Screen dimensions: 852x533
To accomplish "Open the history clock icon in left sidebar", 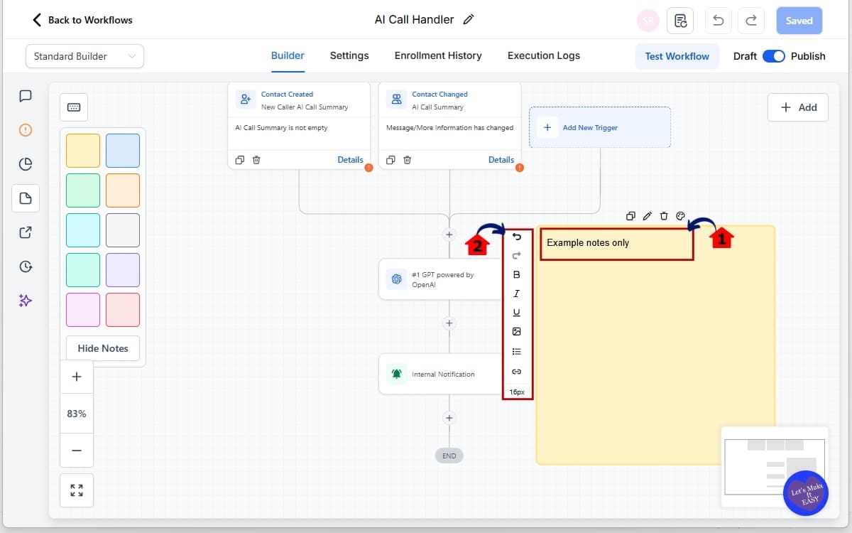I will [x=26, y=266].
